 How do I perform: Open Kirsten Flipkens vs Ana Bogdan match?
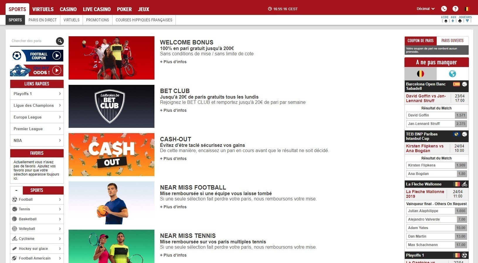(x=425, y=148)
